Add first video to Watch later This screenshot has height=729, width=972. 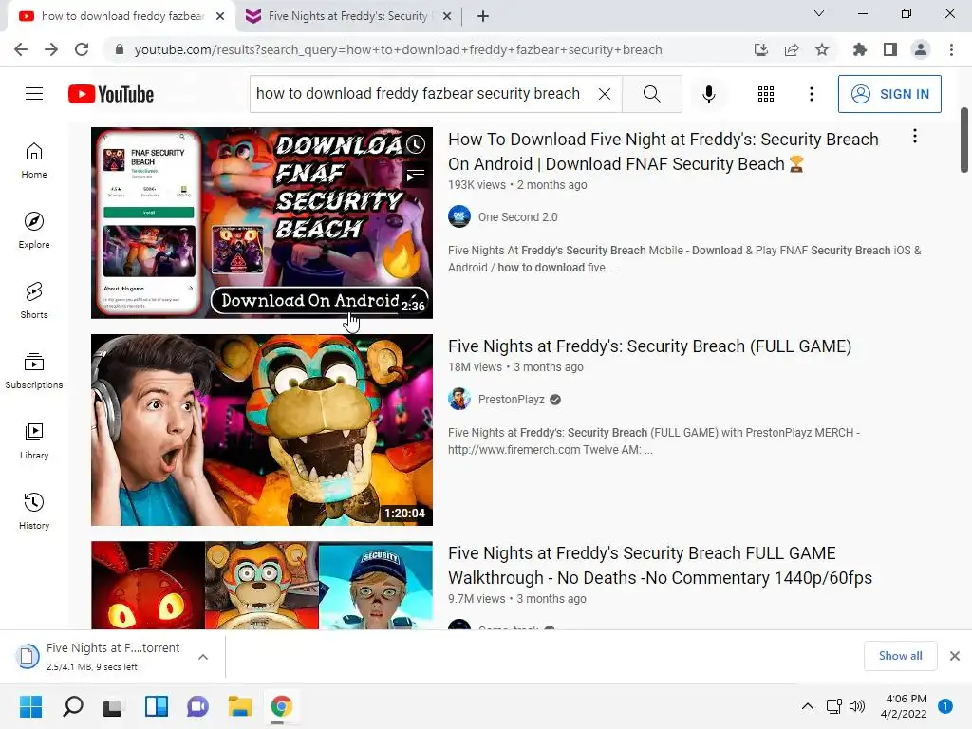coord(416,144)
